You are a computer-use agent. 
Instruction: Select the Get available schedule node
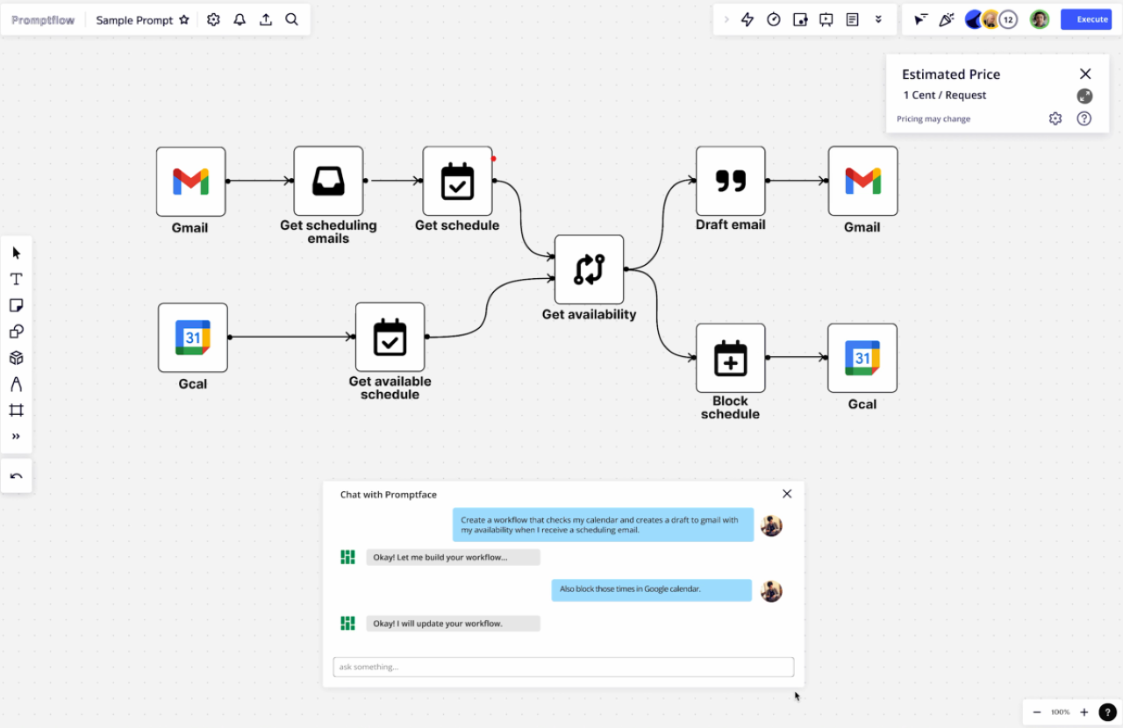(390, 337)
